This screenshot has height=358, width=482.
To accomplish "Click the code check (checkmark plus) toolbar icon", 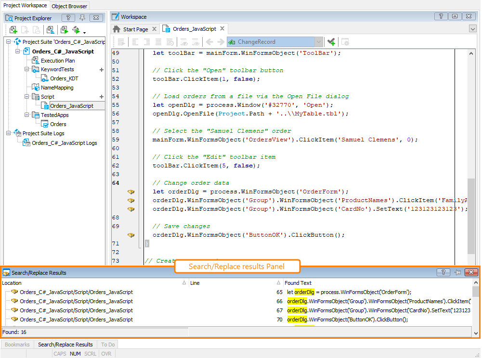I will [331, 42].
